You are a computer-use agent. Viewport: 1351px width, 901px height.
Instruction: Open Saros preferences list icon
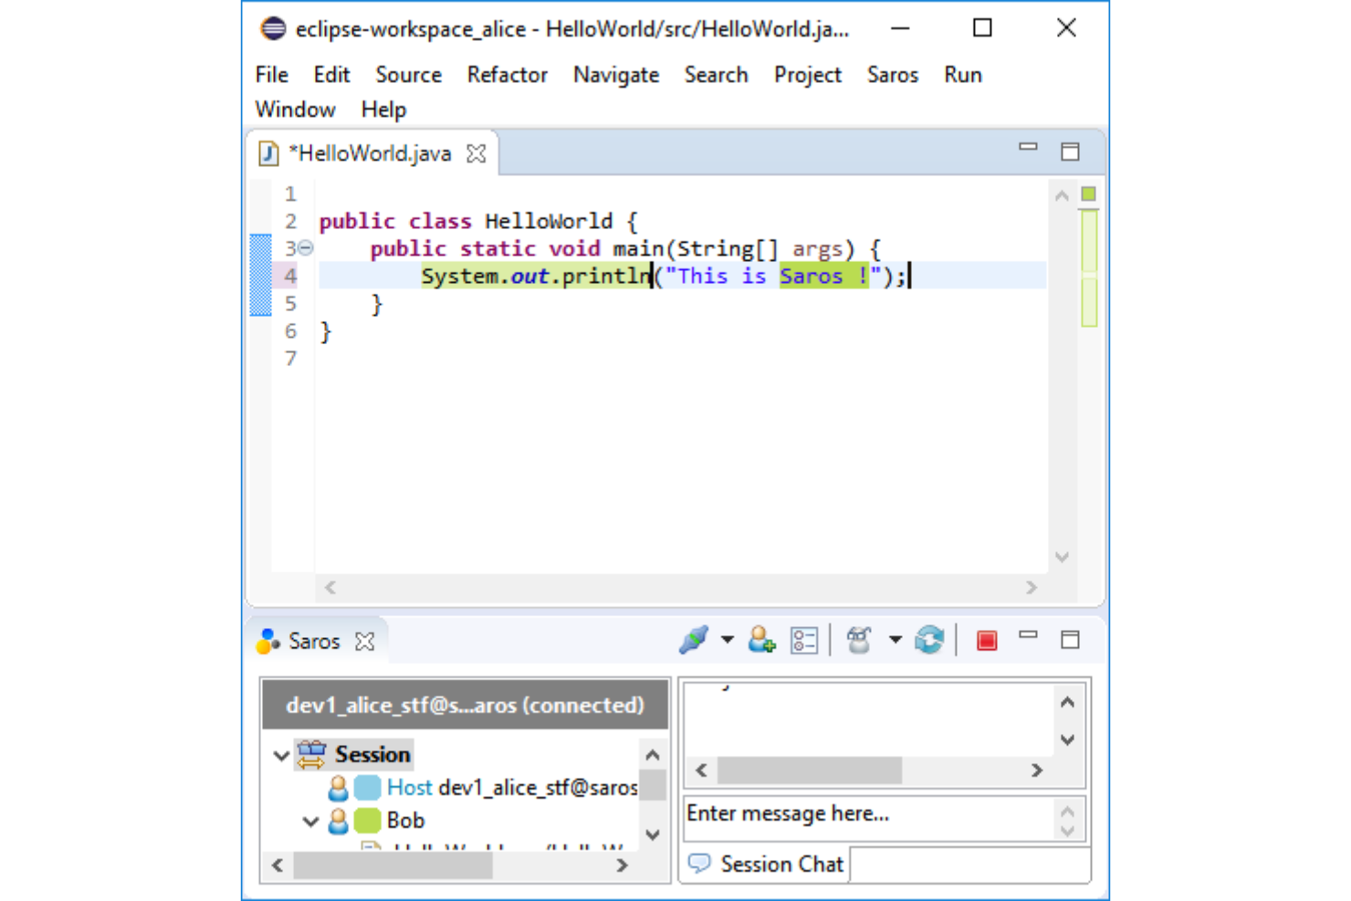[x=804, y=641]
